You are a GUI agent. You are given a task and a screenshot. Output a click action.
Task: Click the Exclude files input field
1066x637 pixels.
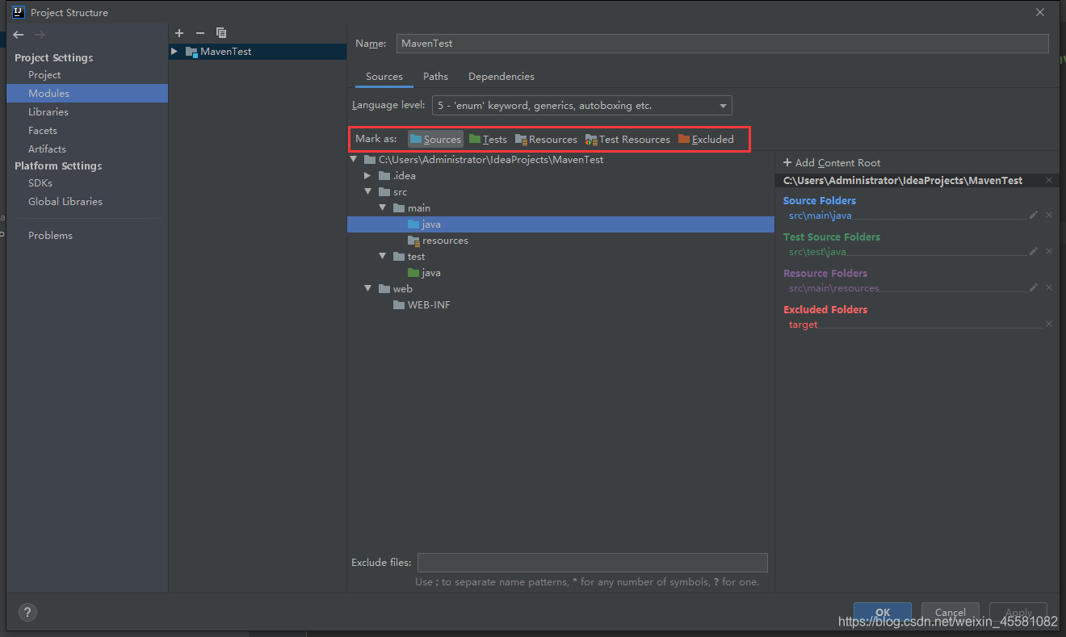[592, 563]
